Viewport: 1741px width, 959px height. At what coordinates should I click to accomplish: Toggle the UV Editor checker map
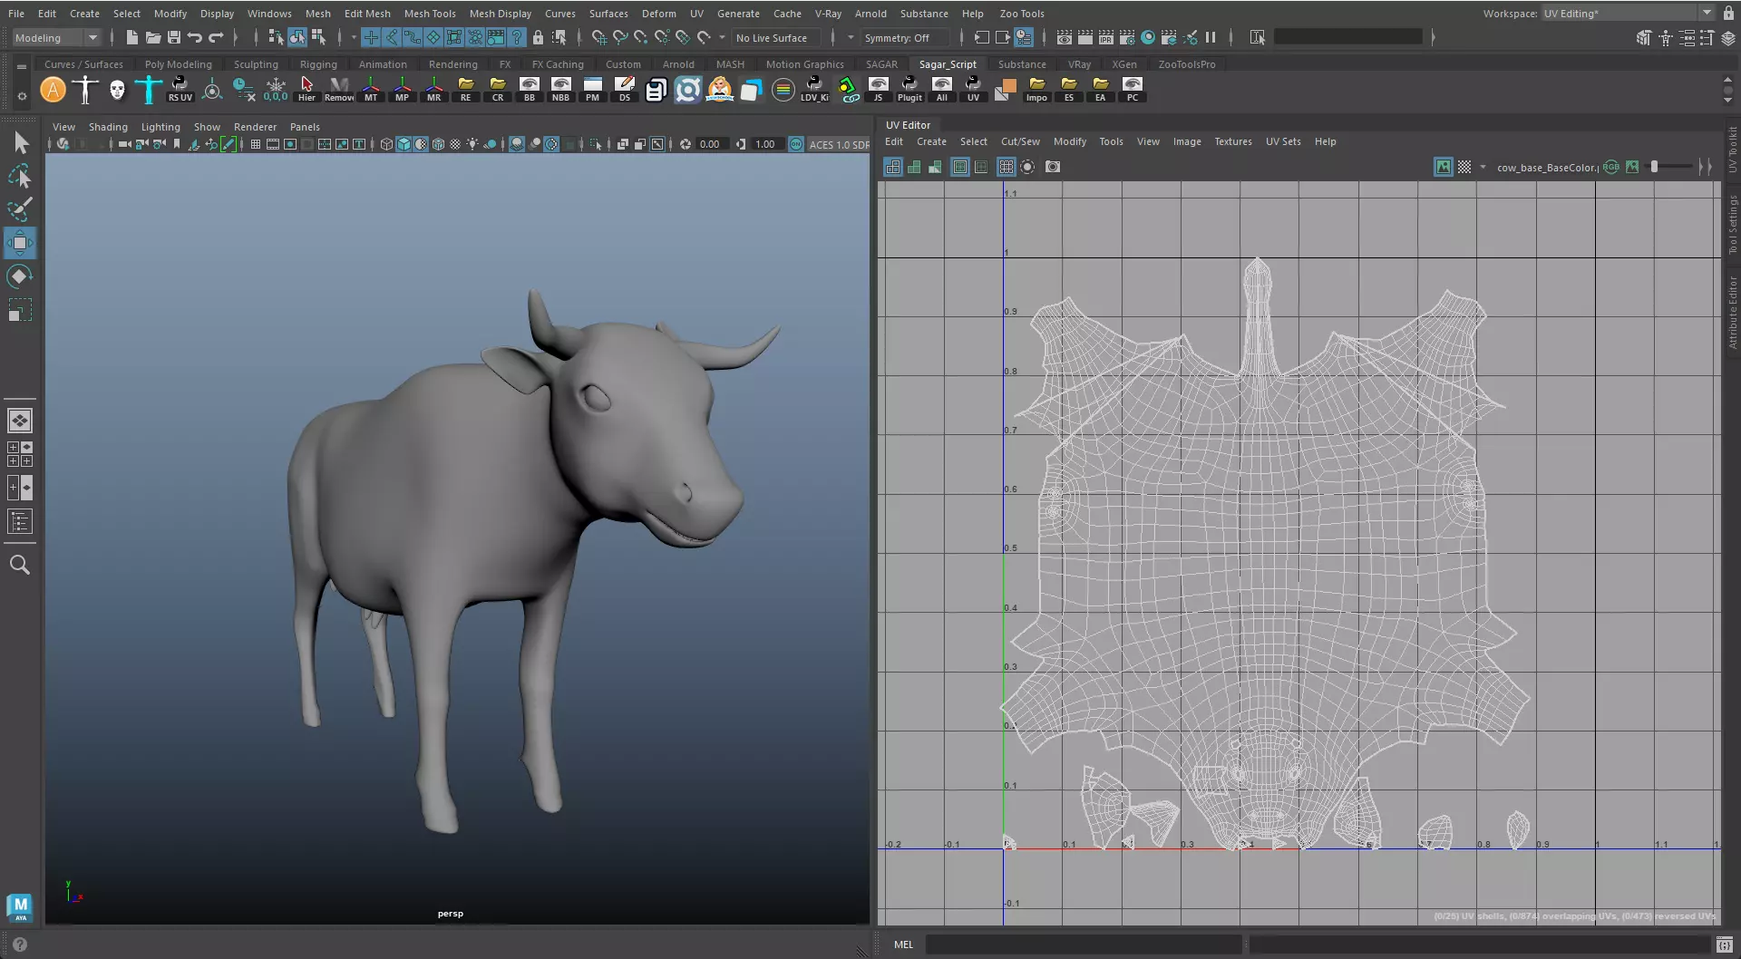[x=1464, y=167]
